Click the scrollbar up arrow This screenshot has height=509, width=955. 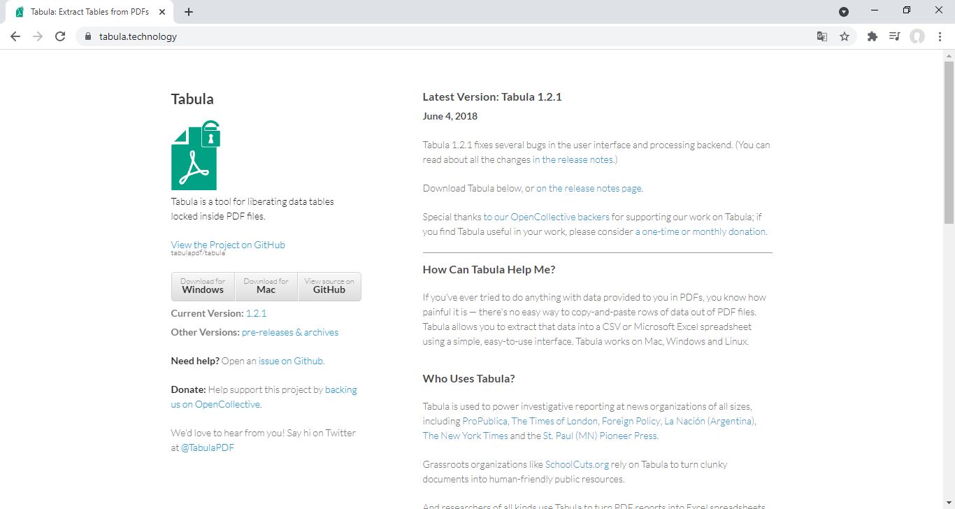pos(949,55)
